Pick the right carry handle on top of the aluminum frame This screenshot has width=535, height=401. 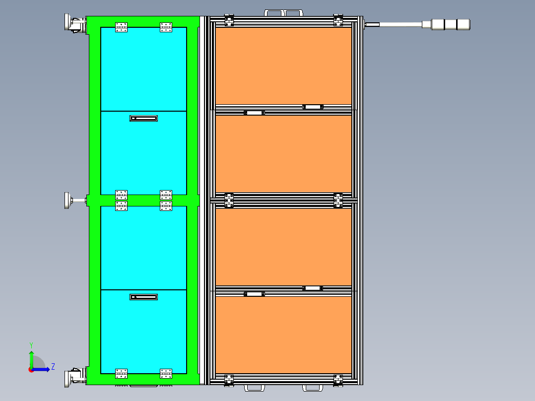[x=293, y=13]
